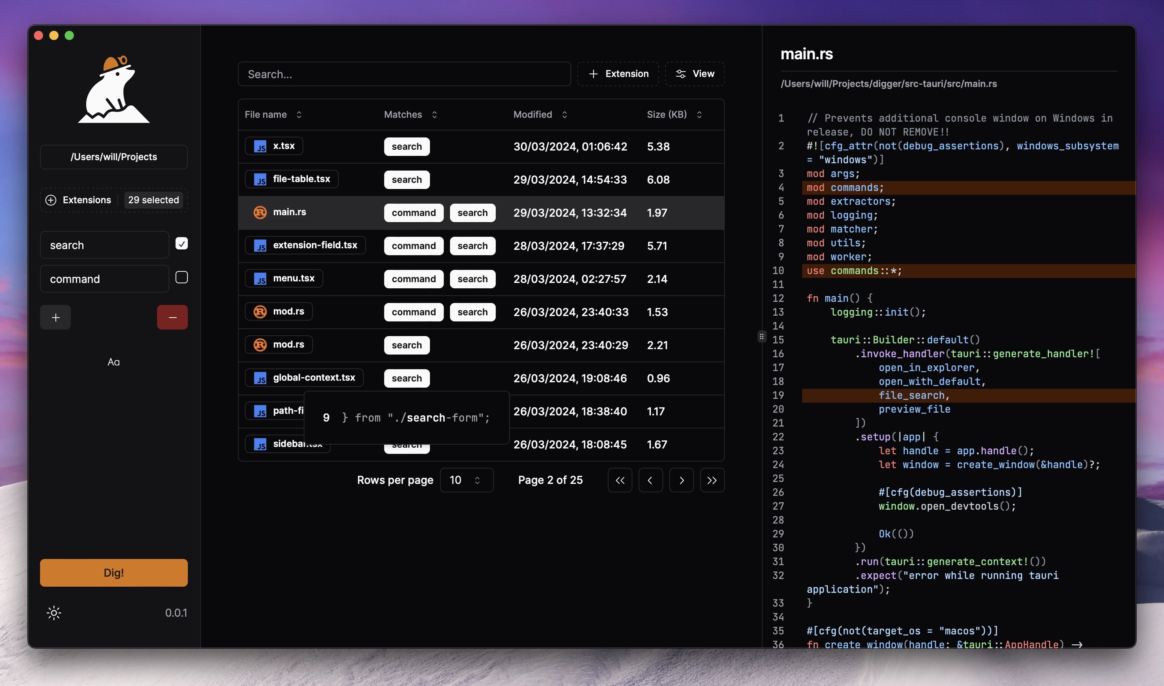The image size is (1164, 686).
Task: Toggle the light/dark theme sun icon
Action: [54, 612]
